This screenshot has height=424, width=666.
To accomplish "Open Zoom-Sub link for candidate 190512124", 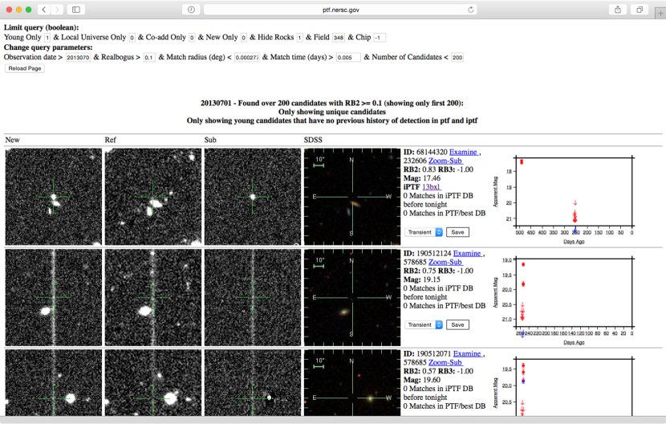I will tap(445, 263).
